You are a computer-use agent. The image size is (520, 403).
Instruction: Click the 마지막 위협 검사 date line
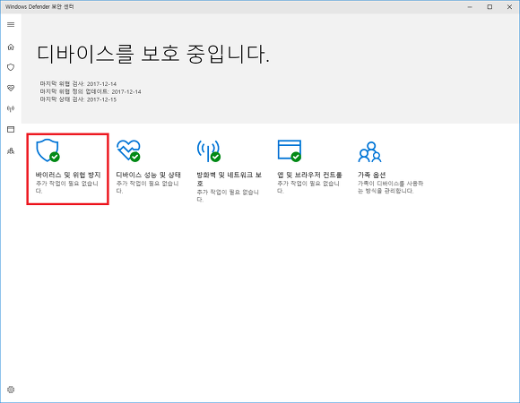(78, 84)
